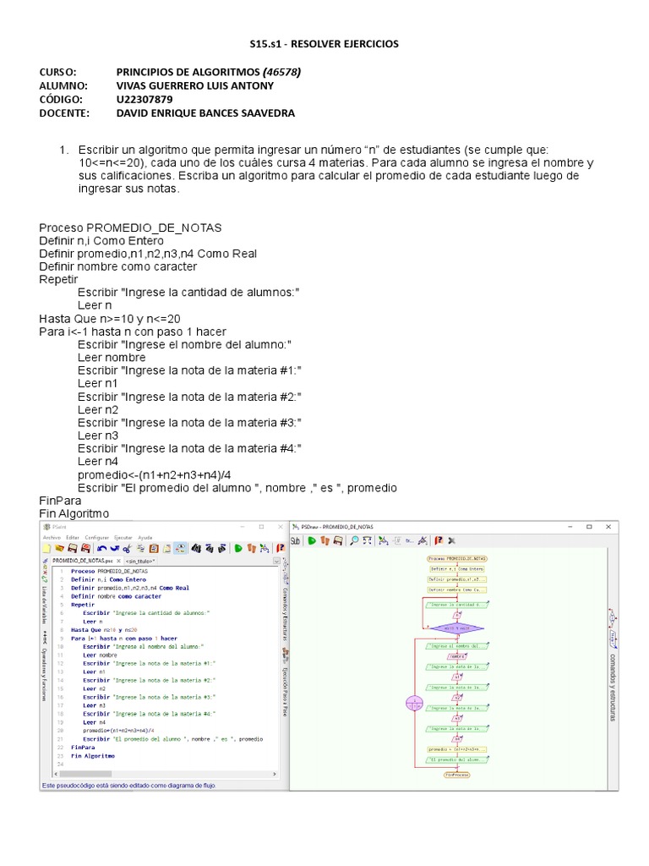Select the Proceso PROMEDIO_DE_NOTAS flowchart node
Viewport: 649px width, 866px height.
tap(456, 559)
